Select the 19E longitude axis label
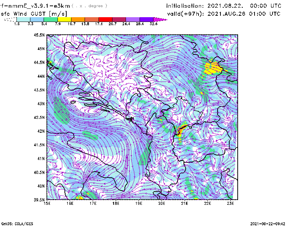 [138, 203]
